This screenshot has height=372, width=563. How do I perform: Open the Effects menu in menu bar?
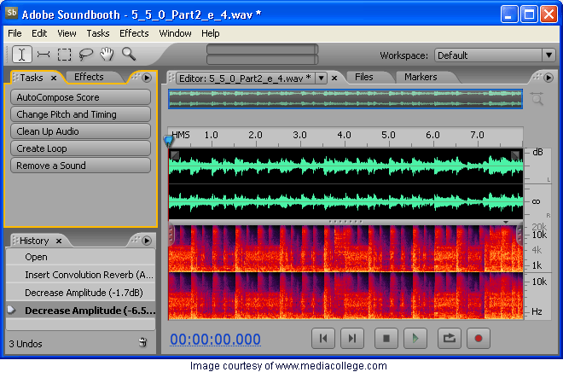point(134,33)
